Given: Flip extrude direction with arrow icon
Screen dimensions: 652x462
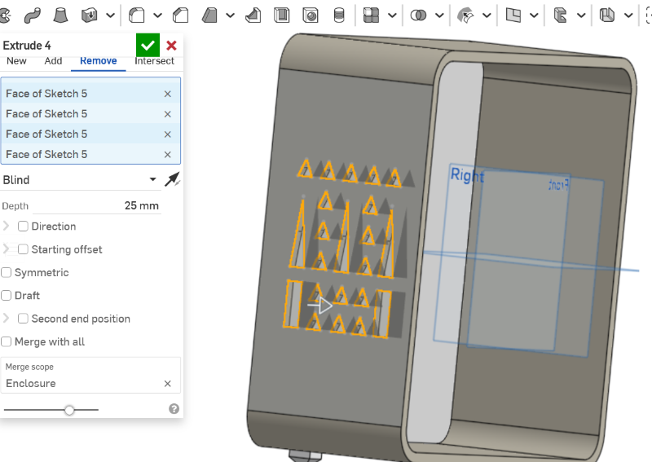Looking at the screenshot, I should [x=172, y=179].
